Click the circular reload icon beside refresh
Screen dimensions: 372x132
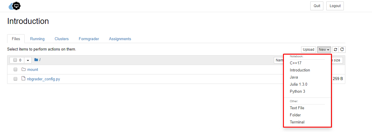[x=342, y=50]
